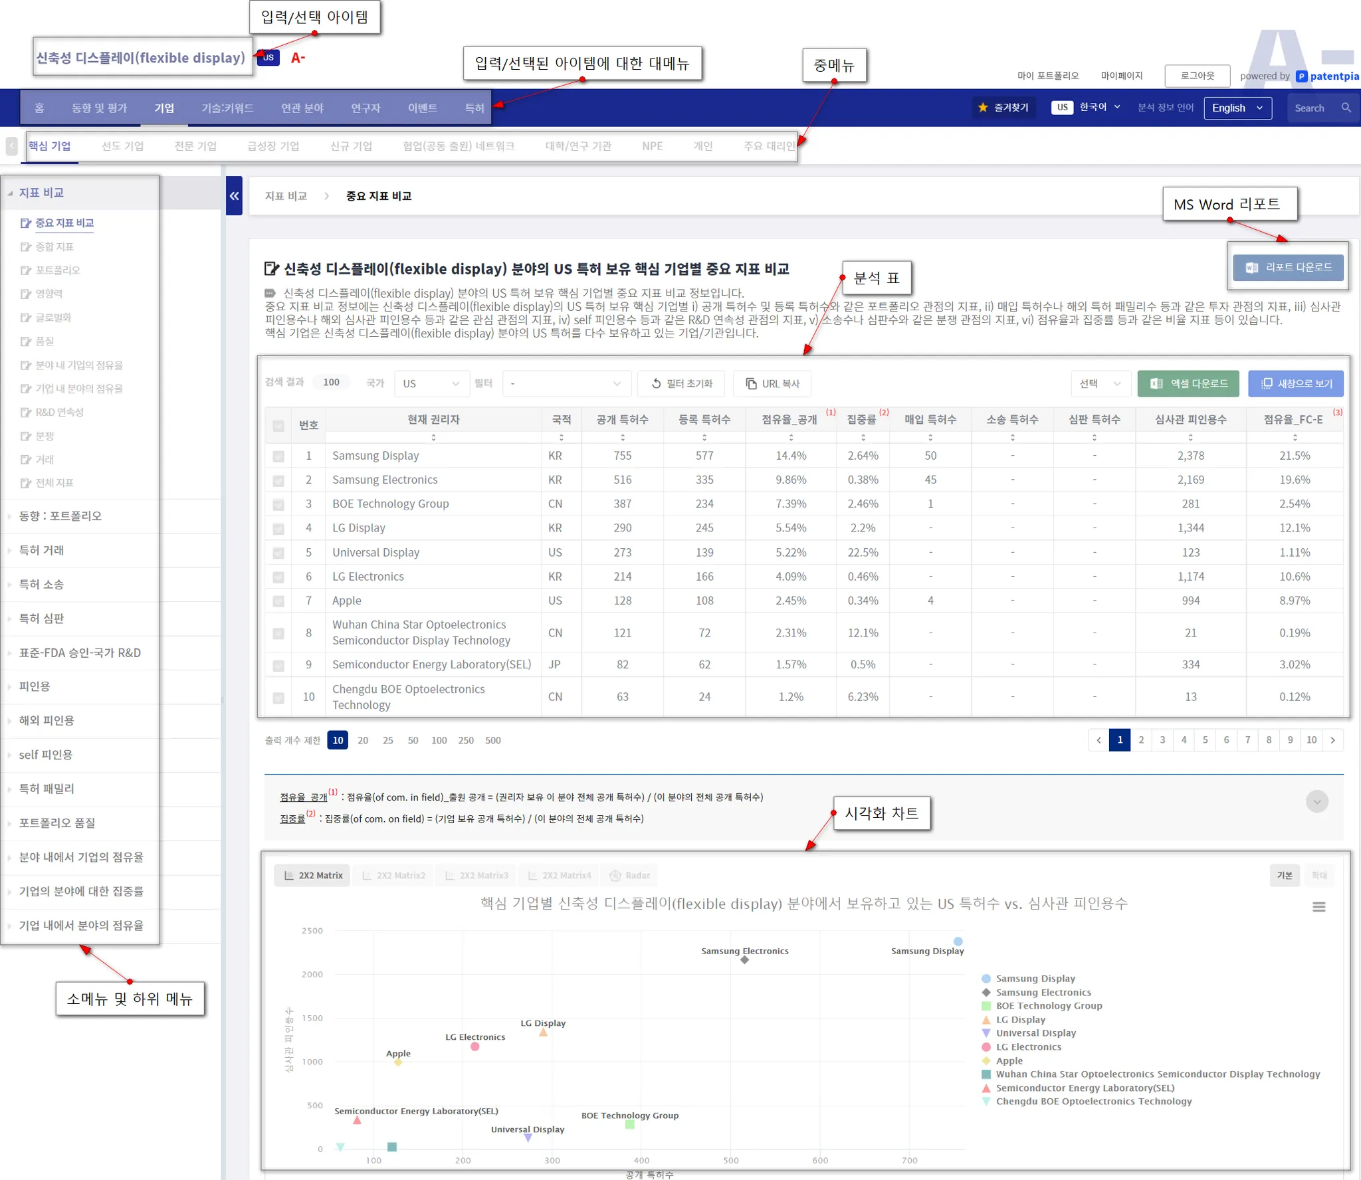This screenshot has width=1361, height=1180.
Task: Open the English language dropdown
Action: [x=1237, y=108]
